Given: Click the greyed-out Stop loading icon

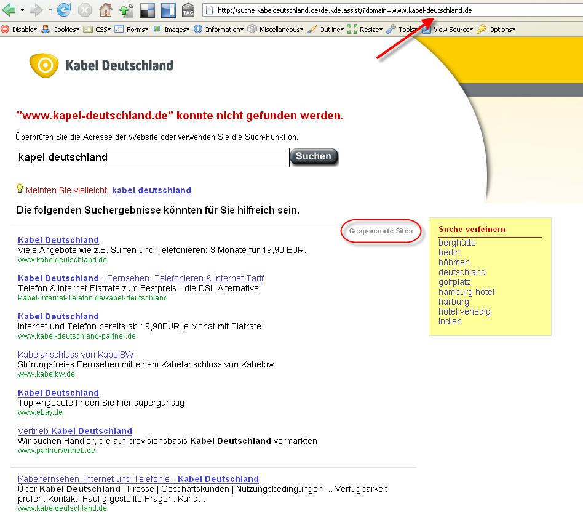Looking at the screenshot, I should tap(85, 10).
